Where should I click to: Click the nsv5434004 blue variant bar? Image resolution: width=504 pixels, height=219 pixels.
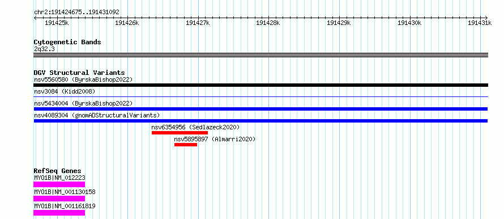point(260,109)
